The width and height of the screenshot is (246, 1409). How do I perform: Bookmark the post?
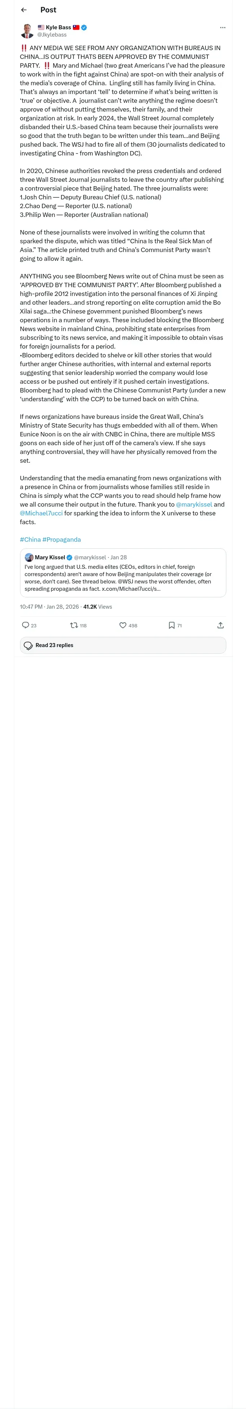[x=172, y=625]
